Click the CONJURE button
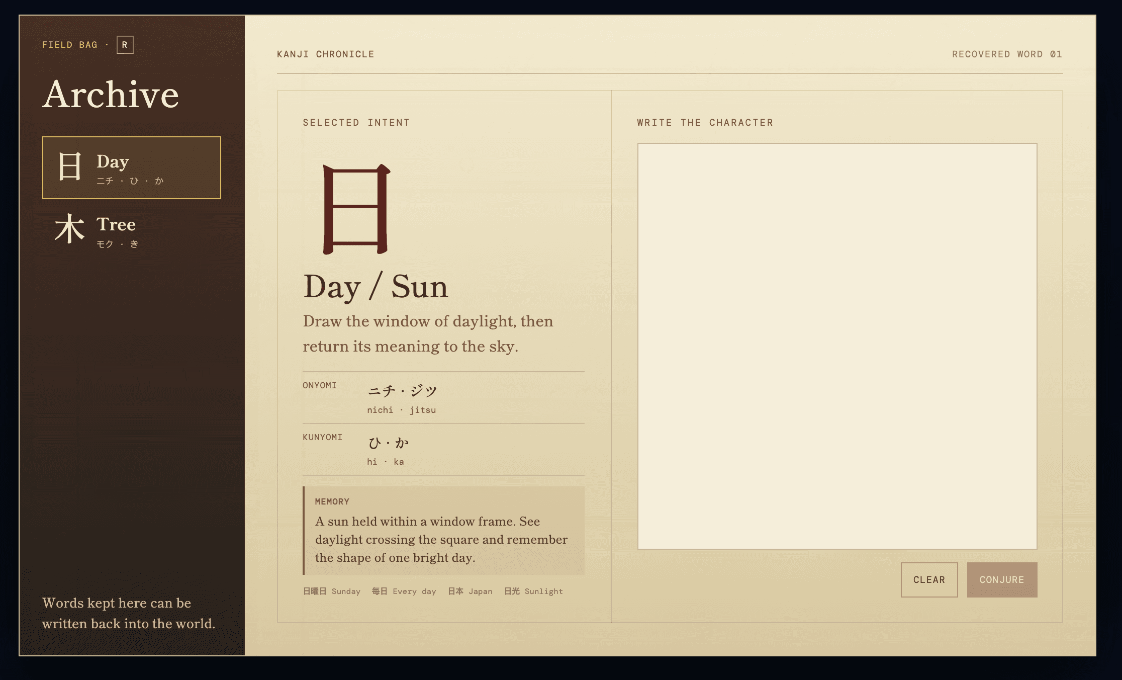The height and width of the screenshot is (680, 1122). point(1002,579)
